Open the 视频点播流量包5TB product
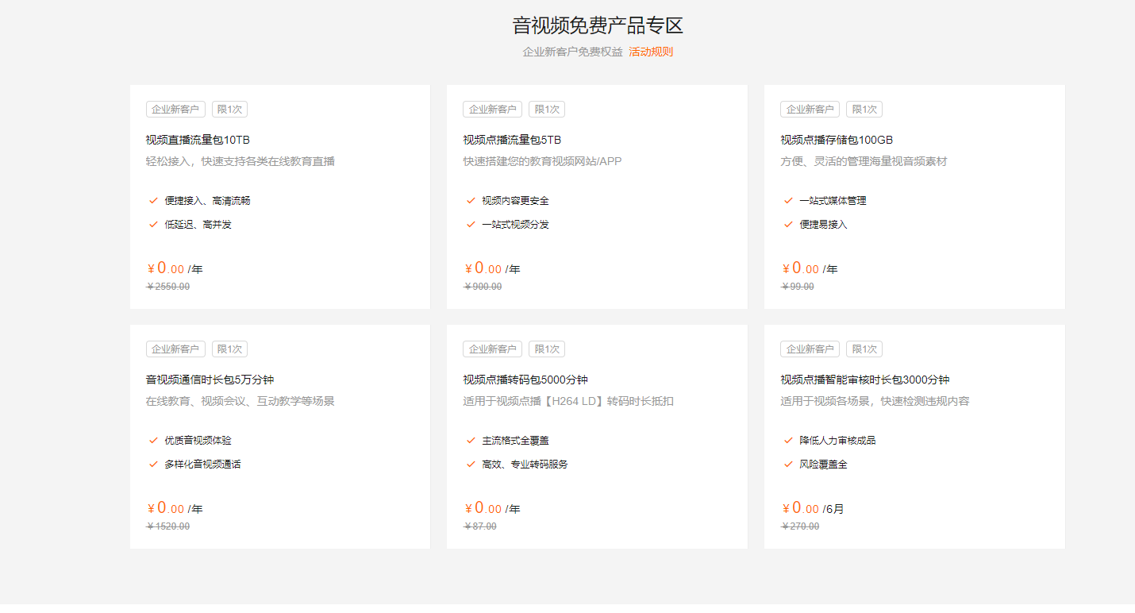This screenshot has width=1135, height=613. 512,140
